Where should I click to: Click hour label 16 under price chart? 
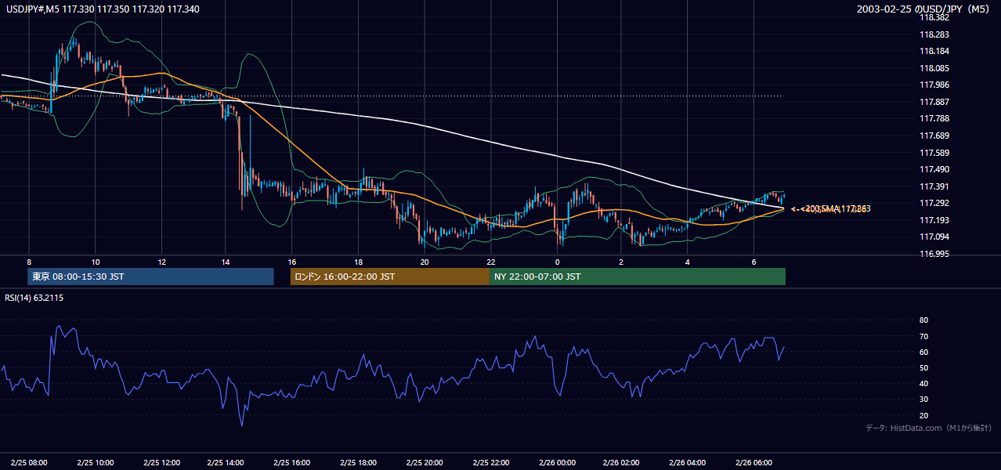292,262
